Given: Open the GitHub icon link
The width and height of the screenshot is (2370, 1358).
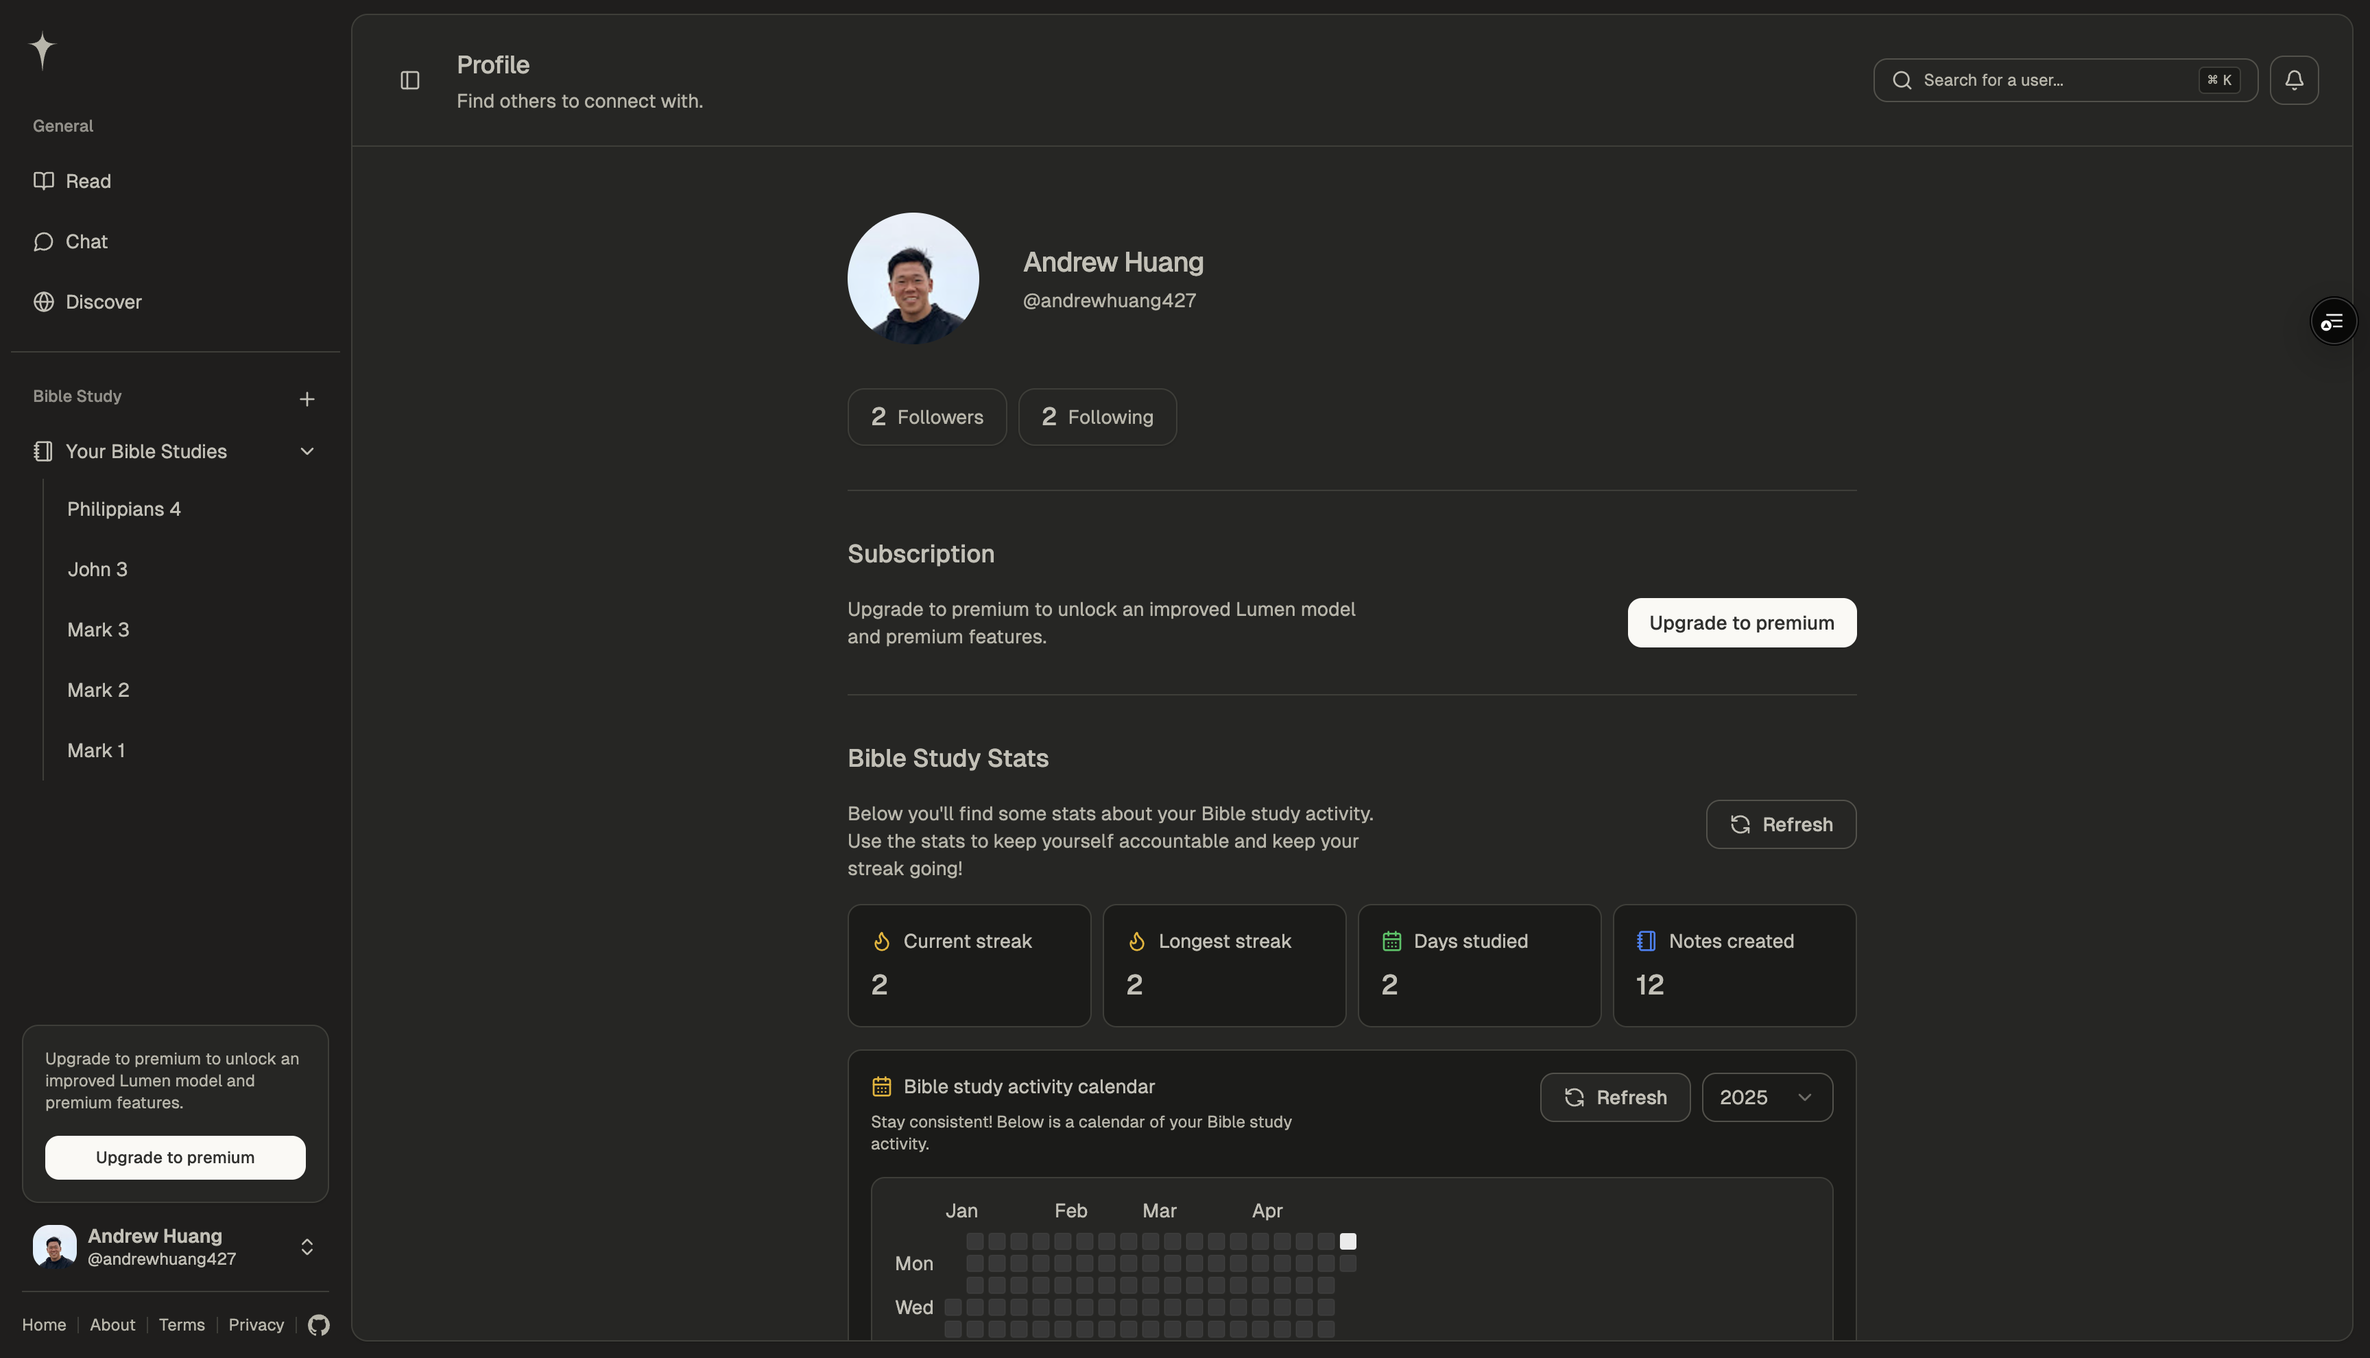Looking at the screenshot, I should click(319, 1324).
